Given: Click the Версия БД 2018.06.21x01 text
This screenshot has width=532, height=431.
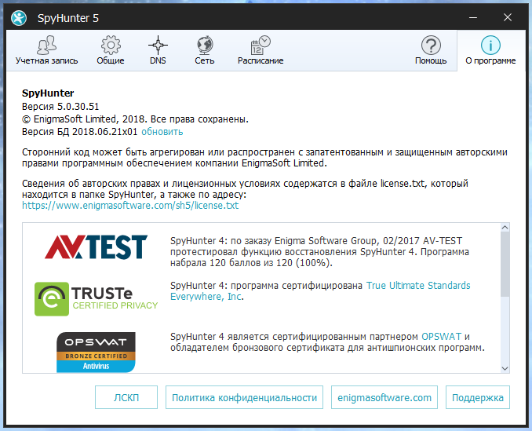Looking at the screenshot, I should tap(80, 132).
